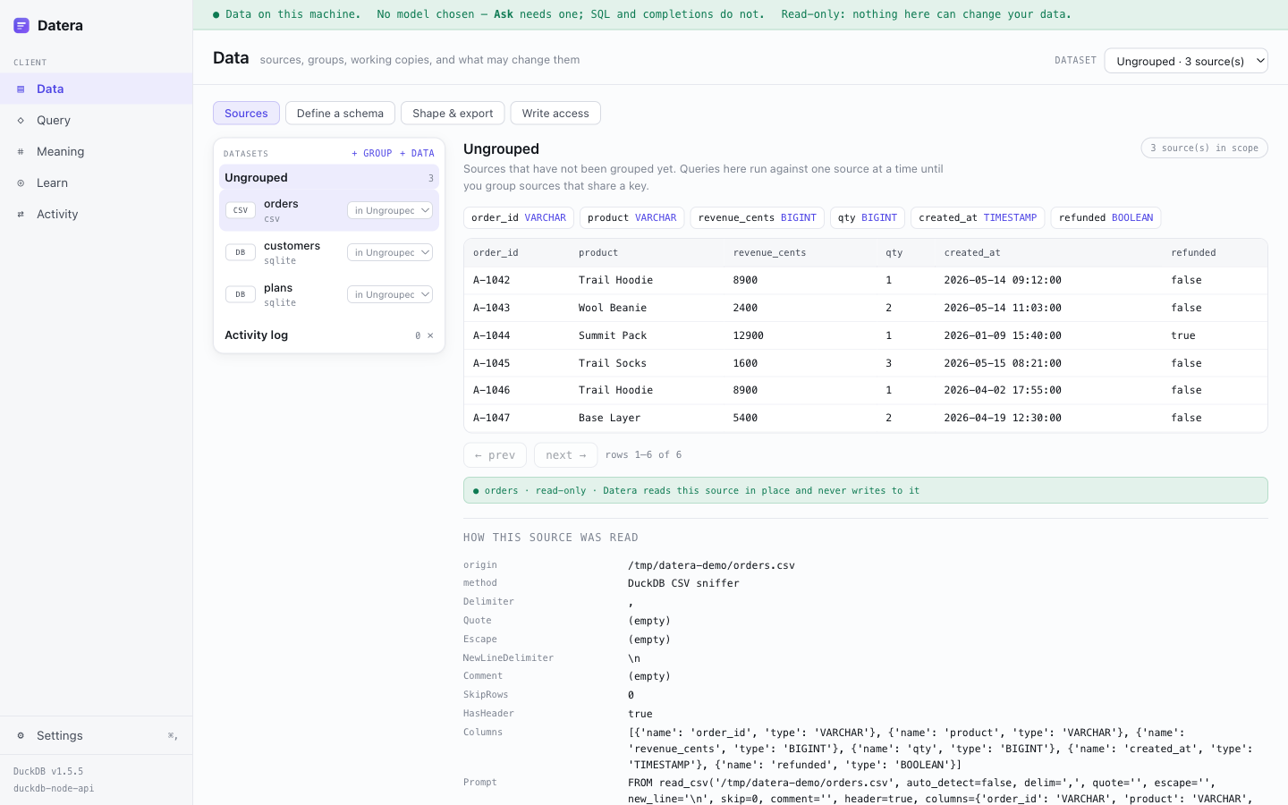
Task: Select the customers sqlite source
Action: click(329, 252)
